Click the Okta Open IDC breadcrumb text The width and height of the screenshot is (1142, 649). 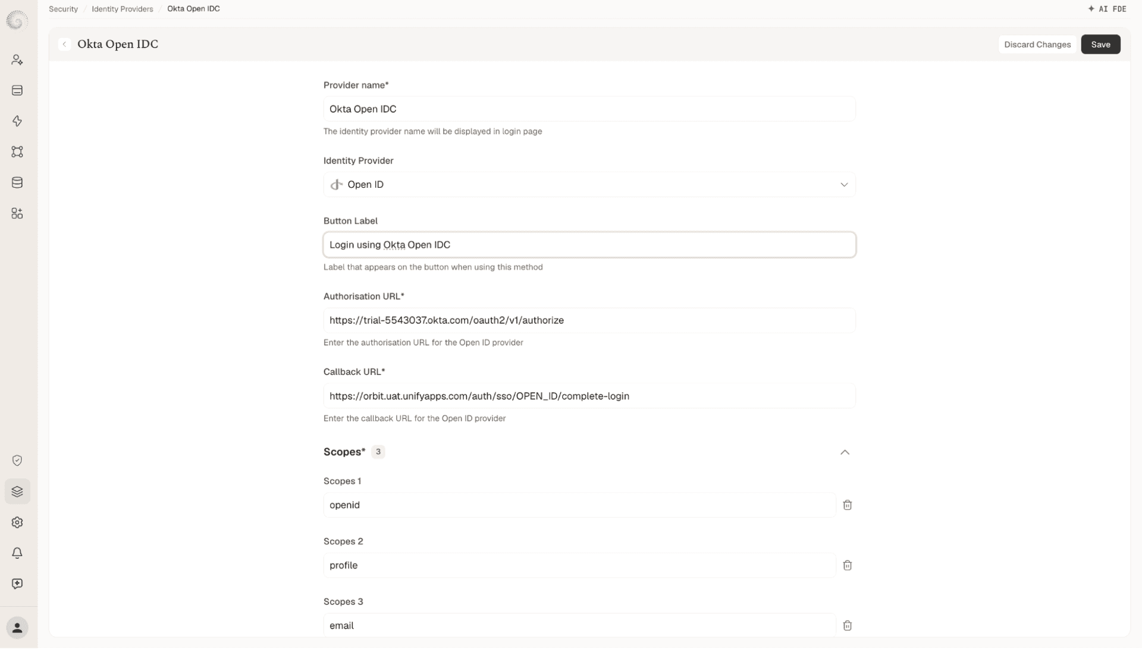(x=193, y=9)
